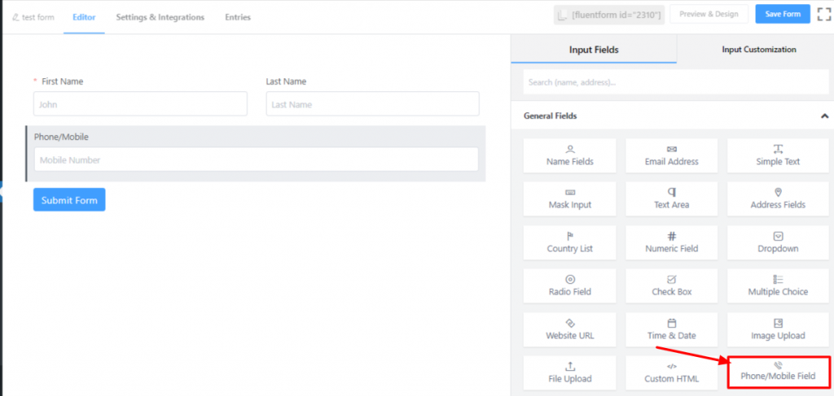
Task: Rename the form via 'test form' title
Action: (33, 17)
